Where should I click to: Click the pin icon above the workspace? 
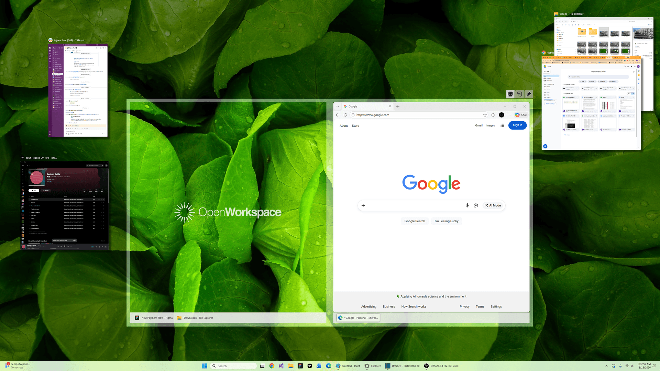click(529, 94)
